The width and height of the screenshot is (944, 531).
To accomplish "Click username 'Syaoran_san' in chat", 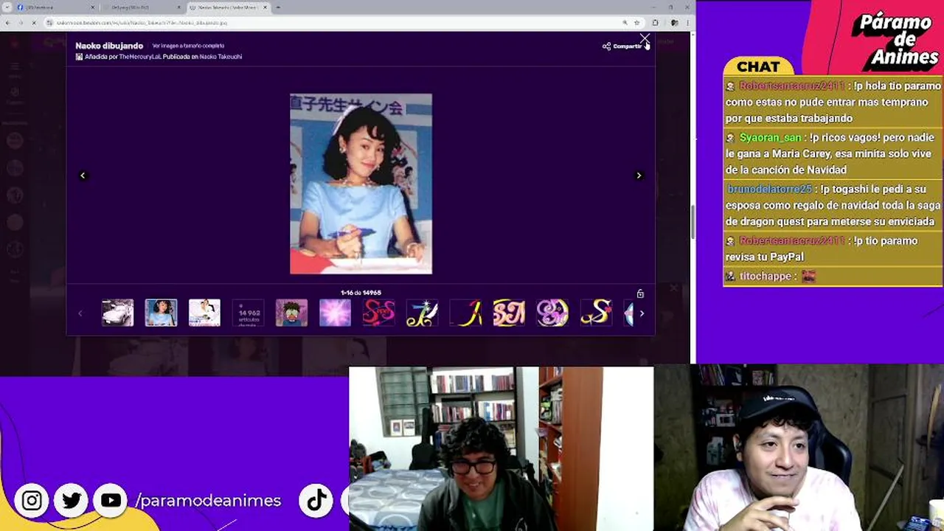I will (770, 138).
